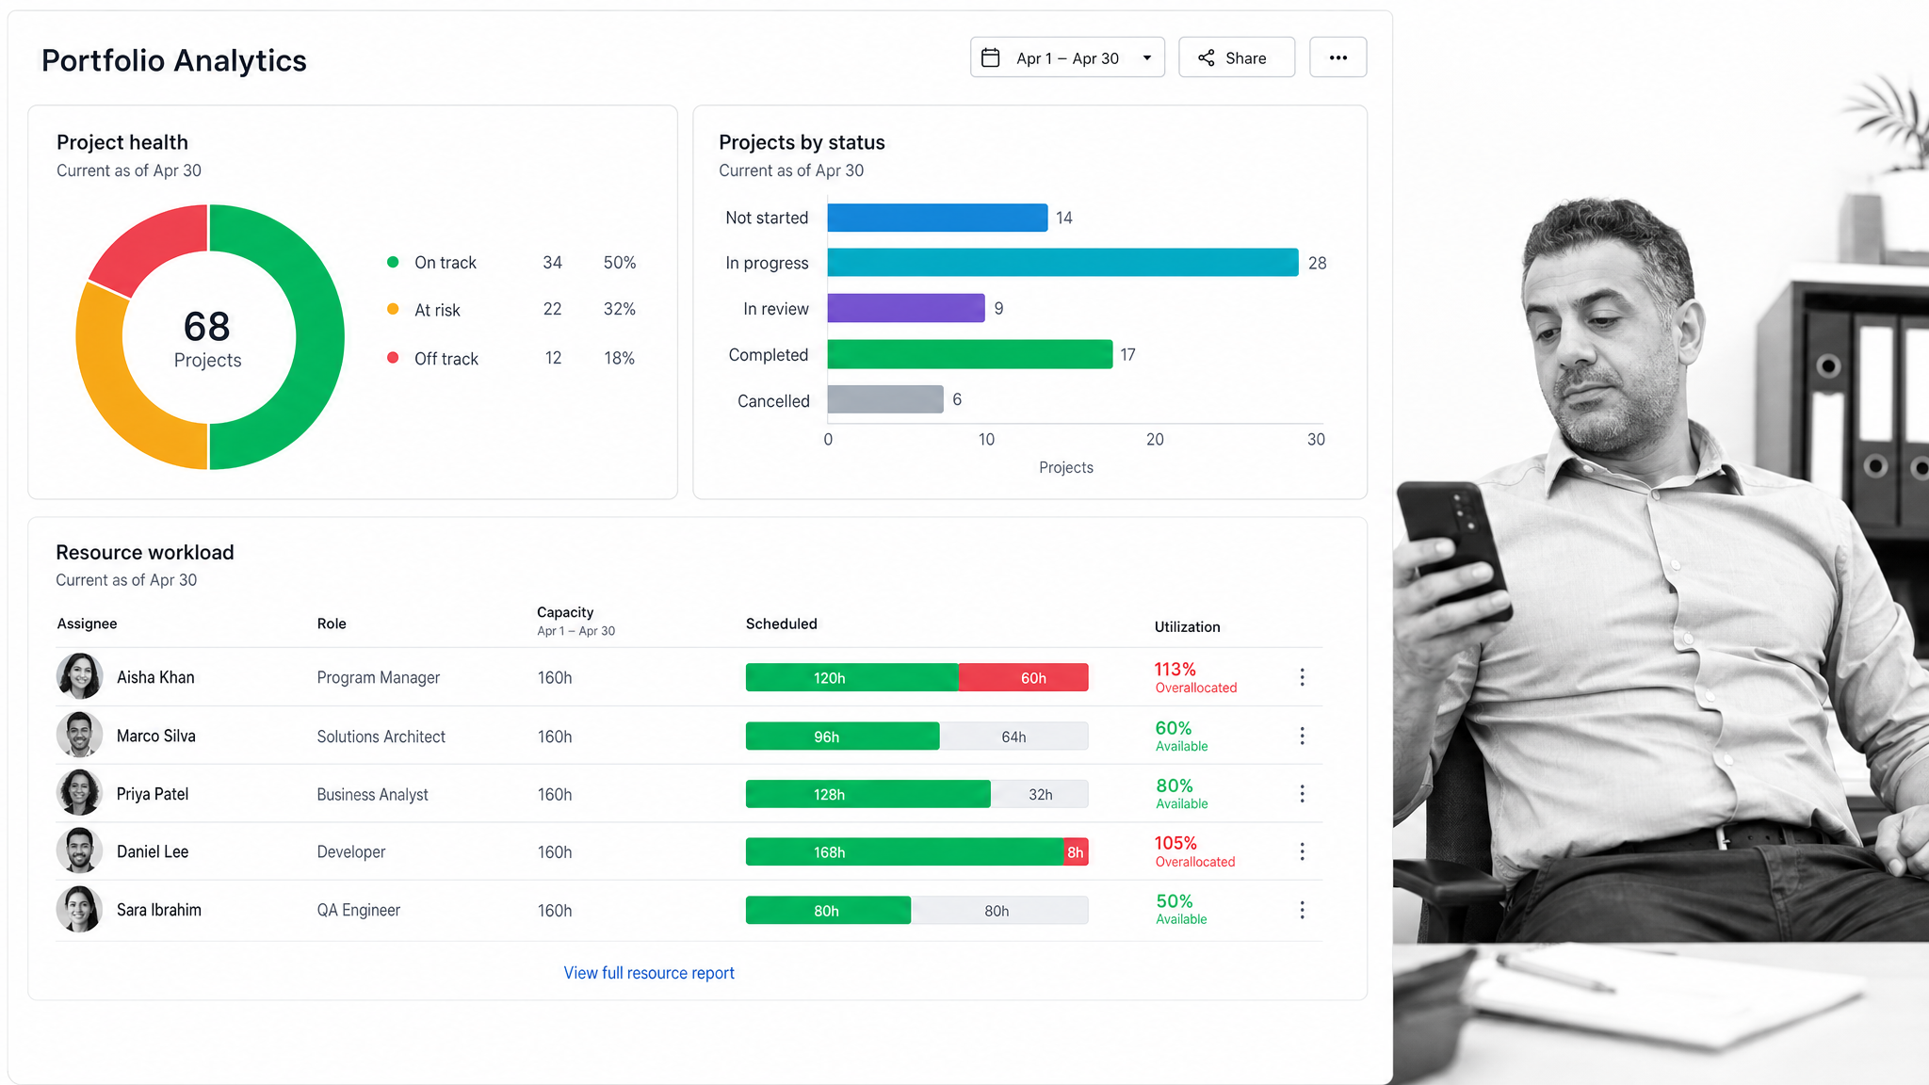The height and width of the screenshot is (1085, 1929).
Task: Click the Not started bar in status chart
Action: tap(937, 218)
